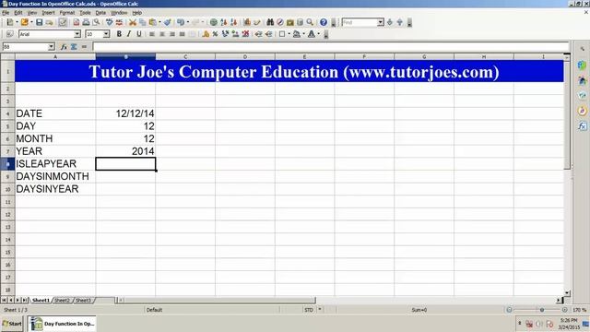Click the formula input line
590x332 pixels.
tap(330, 47)
